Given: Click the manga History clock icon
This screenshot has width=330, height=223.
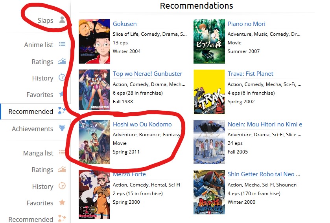Looking at the screenshot, I should 62,186.
